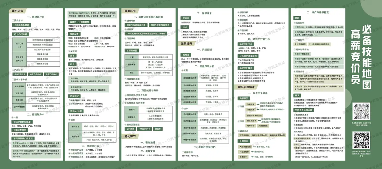Click the 分析账户流量结构 label
This screenshot has height=169, width=382.
tap(248, 56)
